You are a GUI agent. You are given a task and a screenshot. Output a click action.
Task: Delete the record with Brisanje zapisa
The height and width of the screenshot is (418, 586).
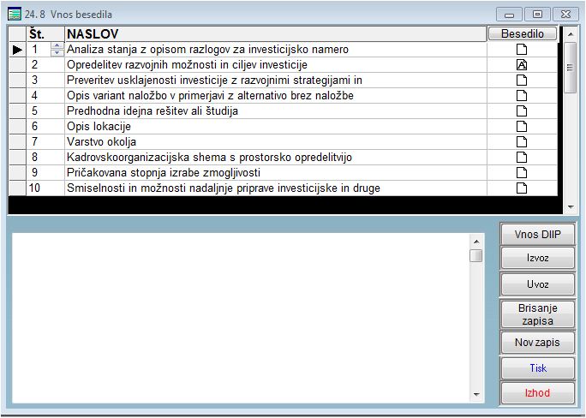(537, 314)
